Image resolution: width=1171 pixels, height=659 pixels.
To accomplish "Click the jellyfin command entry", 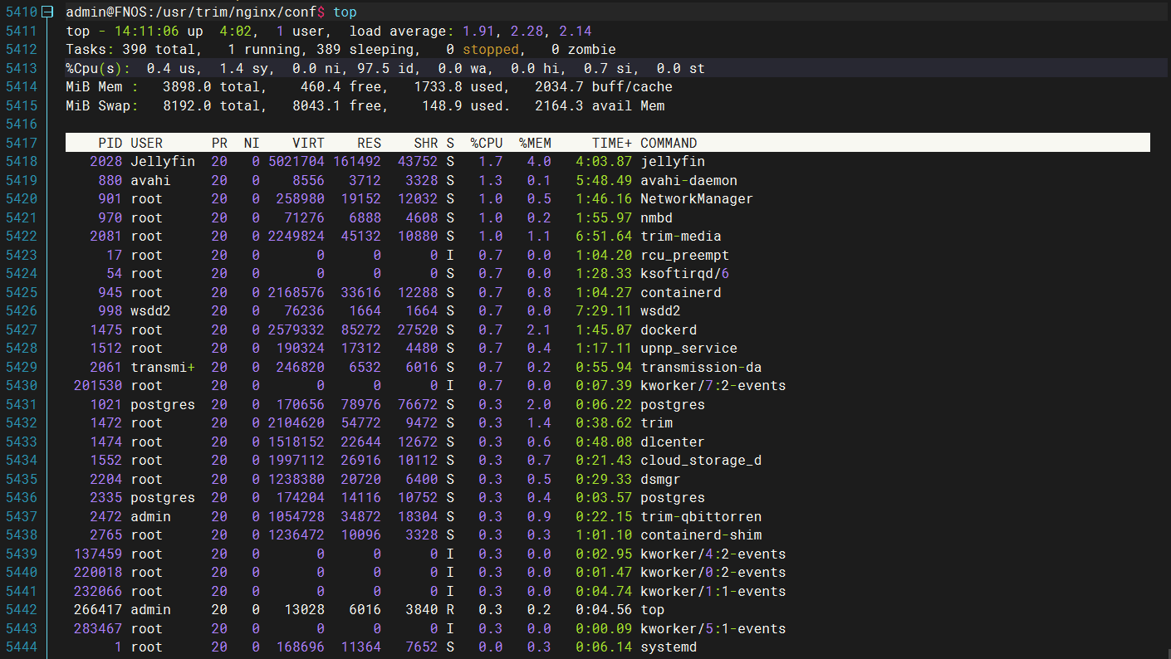I will click(673, 162).
